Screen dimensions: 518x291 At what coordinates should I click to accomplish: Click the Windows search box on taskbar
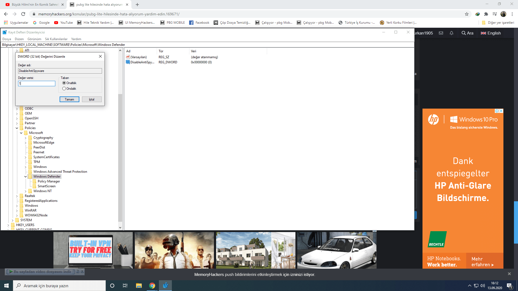tap(59, 286)
